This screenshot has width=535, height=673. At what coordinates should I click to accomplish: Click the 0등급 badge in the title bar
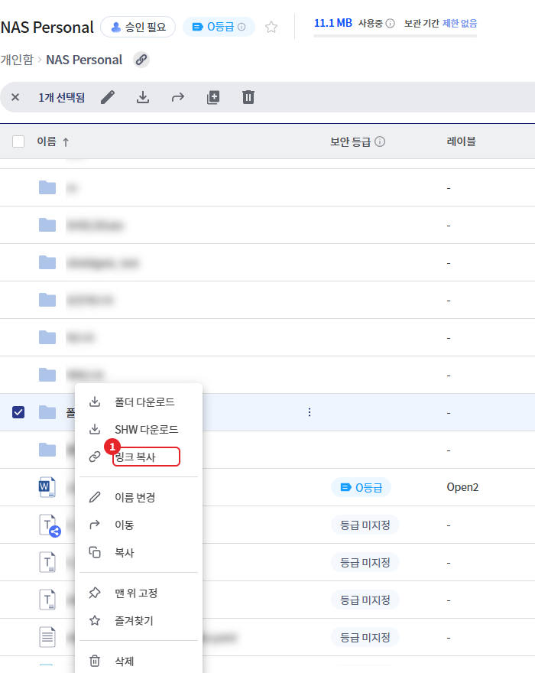pos(219,27)
